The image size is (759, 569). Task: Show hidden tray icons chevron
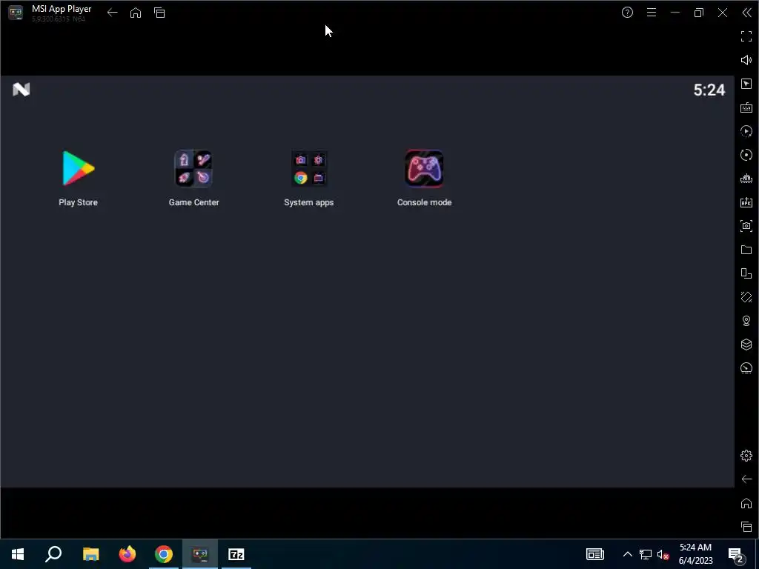(627, 554)
